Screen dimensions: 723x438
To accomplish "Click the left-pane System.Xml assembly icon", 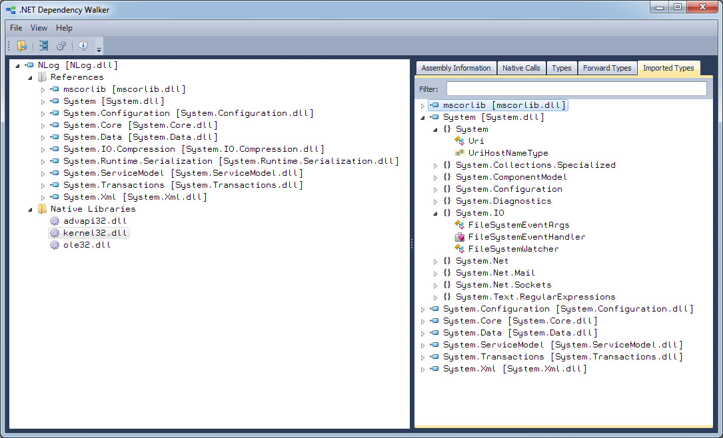I will [55, 196].
